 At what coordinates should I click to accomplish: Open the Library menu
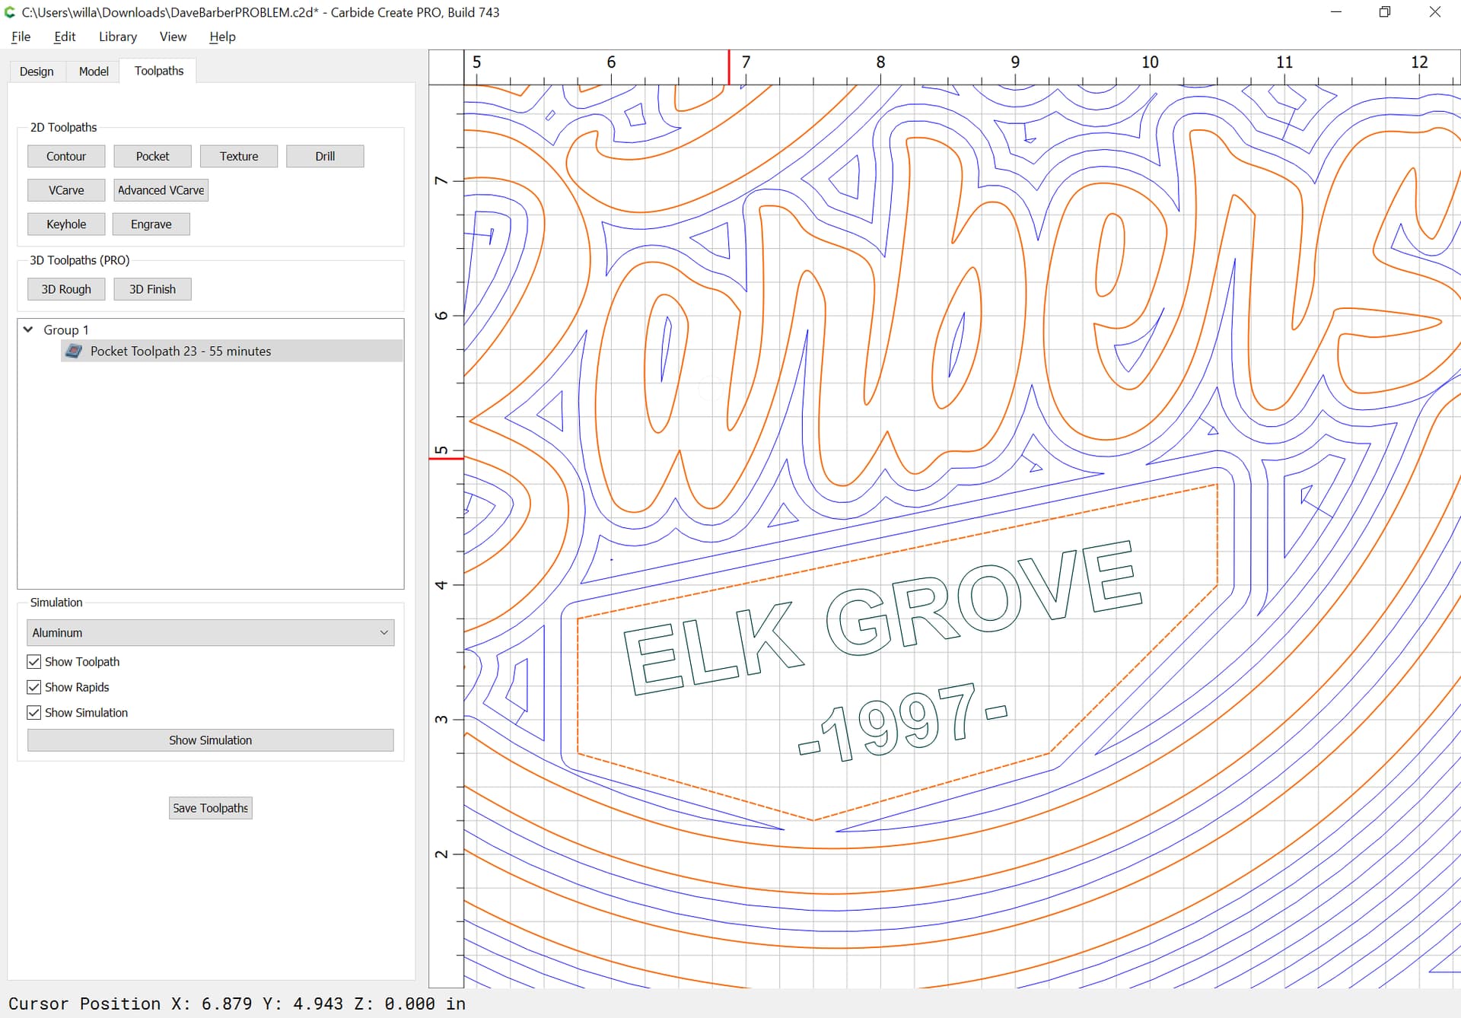pyautogui.click(x=117, y=37)
